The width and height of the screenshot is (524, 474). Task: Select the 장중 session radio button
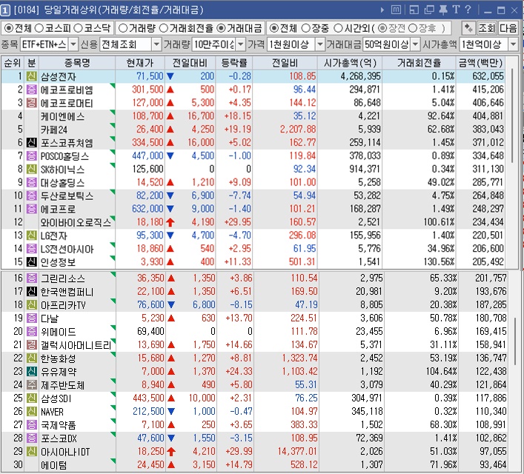[x=305, y=28]
